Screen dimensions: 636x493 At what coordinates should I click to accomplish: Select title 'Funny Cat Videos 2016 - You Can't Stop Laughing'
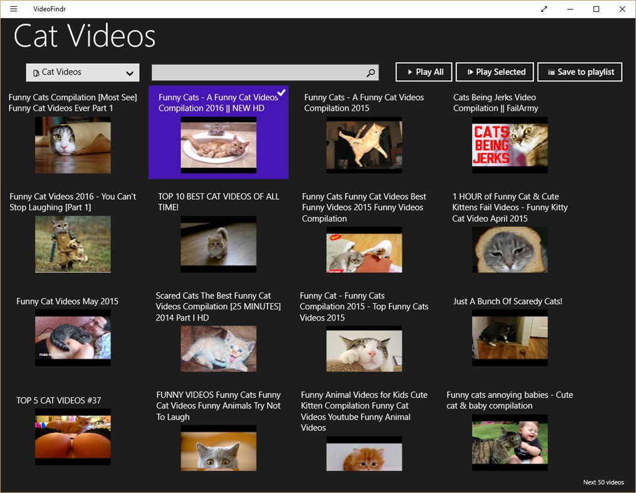click(73, 202)
